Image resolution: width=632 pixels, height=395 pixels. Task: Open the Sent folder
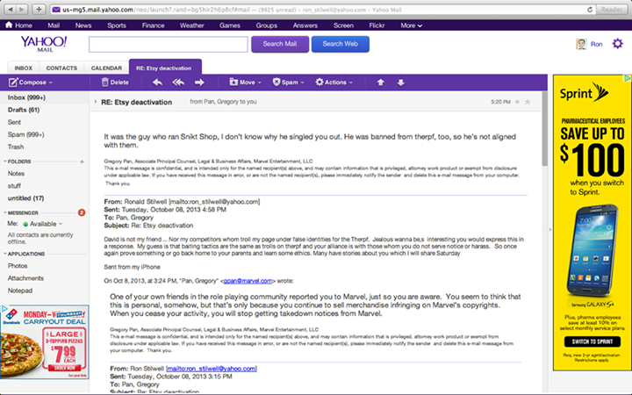tap(14, 122)
